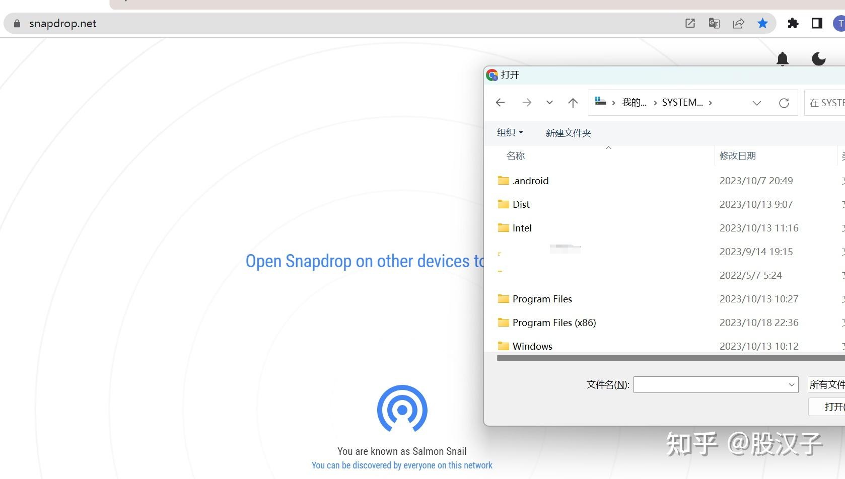Open the 所有文件 file type dropdown
Screen dimensions: 845x479
(x=826, y=385)
